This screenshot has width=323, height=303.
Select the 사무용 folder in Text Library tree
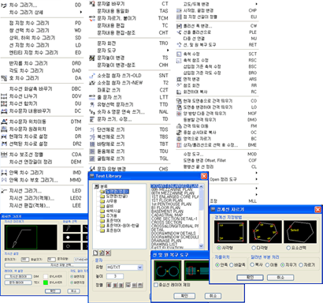(x=112, y=201)
